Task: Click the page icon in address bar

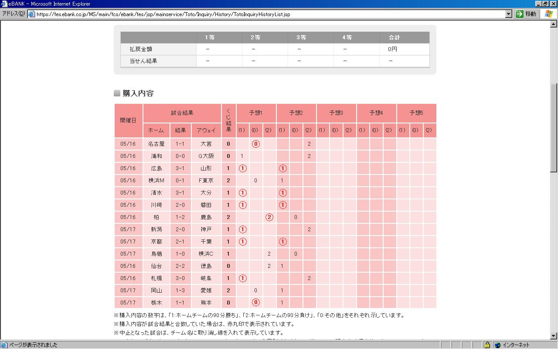Action: tap(32, 14)
